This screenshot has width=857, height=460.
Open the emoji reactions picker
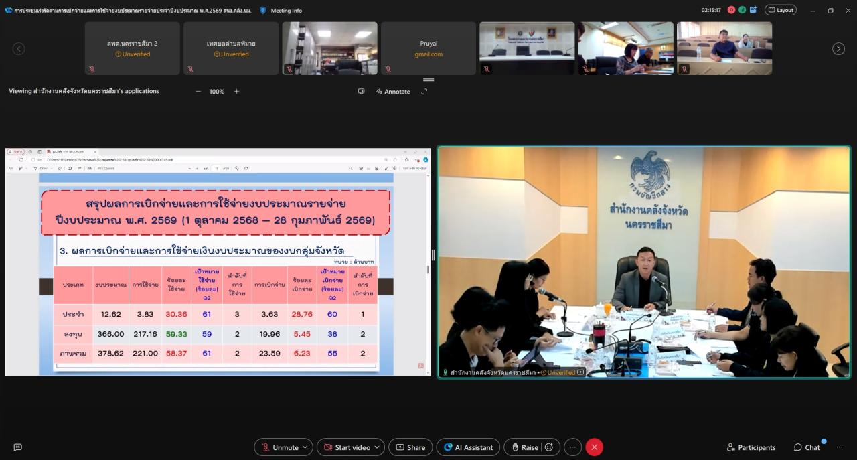[x=549, y=447]
